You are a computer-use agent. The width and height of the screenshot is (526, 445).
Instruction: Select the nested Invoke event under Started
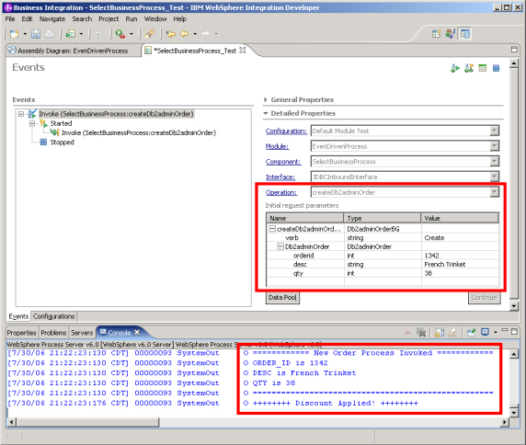click(139, 132)
